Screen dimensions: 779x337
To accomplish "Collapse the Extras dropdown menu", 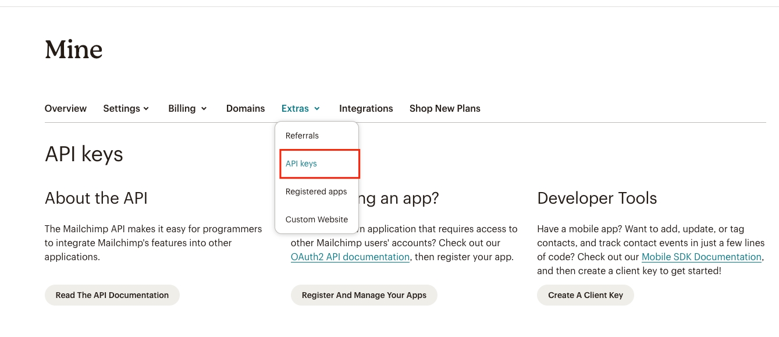I will 300,108.
